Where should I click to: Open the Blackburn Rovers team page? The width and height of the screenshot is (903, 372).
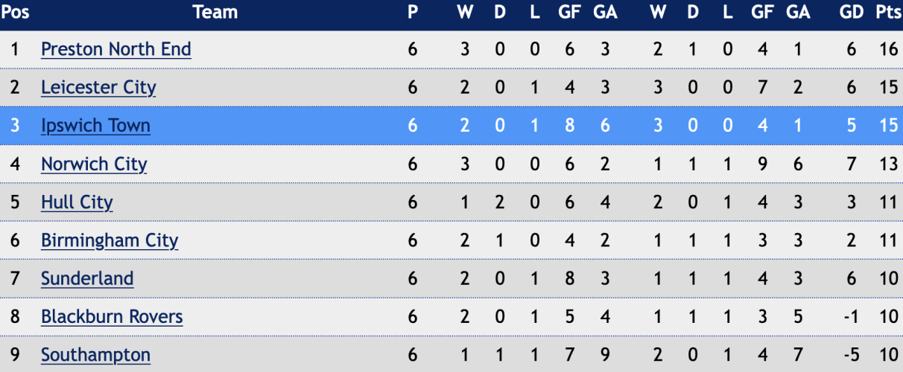tap(112, 317)
